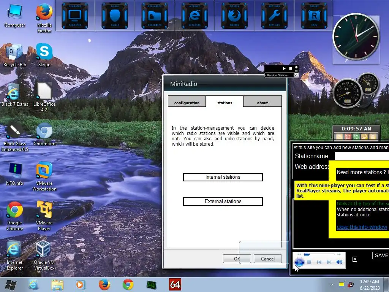
Task: Play radio in the MiniRadio gadget
Action: [x=284, y=68]
